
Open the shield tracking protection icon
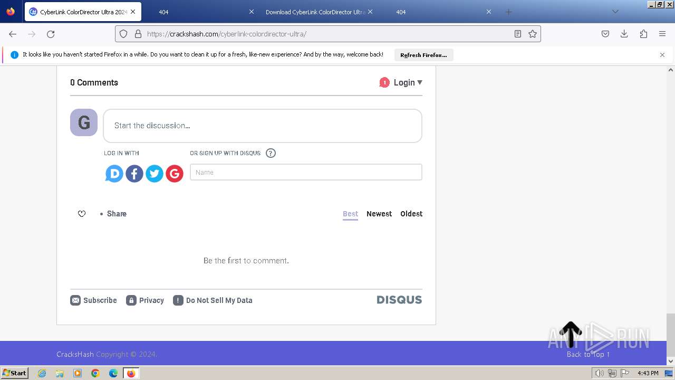coord(123,34)
